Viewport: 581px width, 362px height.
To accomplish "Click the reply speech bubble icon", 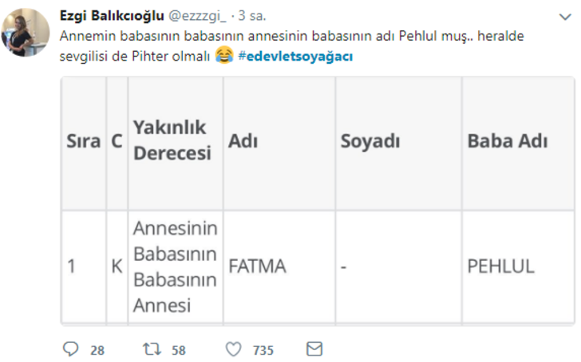I will [x=71, y=349].
